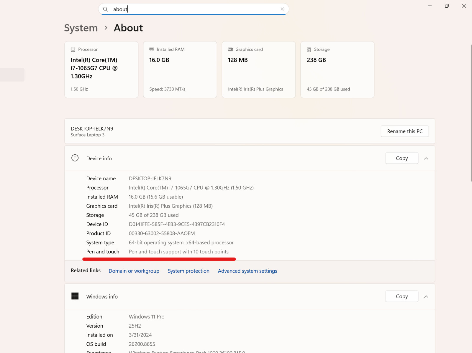Click the 'Pen and touch' label
The image size is (472, 353).
103,252
